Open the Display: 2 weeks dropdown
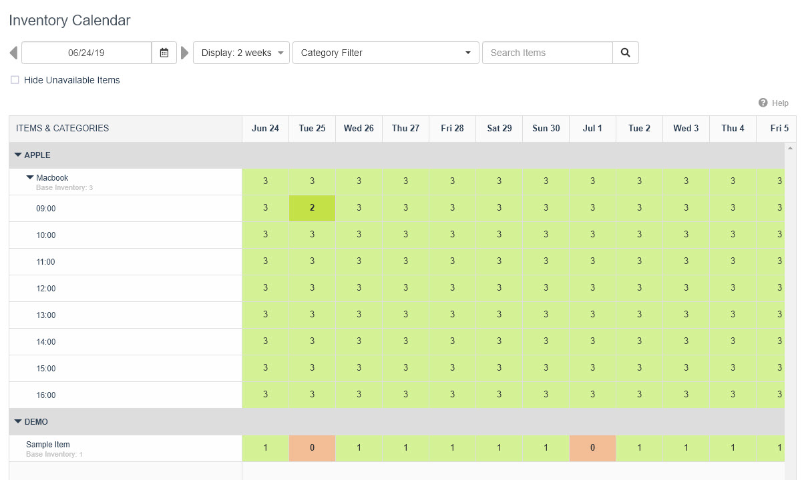Image resolution: width=802 pixels, height=480 pixels. coord(241,53)
